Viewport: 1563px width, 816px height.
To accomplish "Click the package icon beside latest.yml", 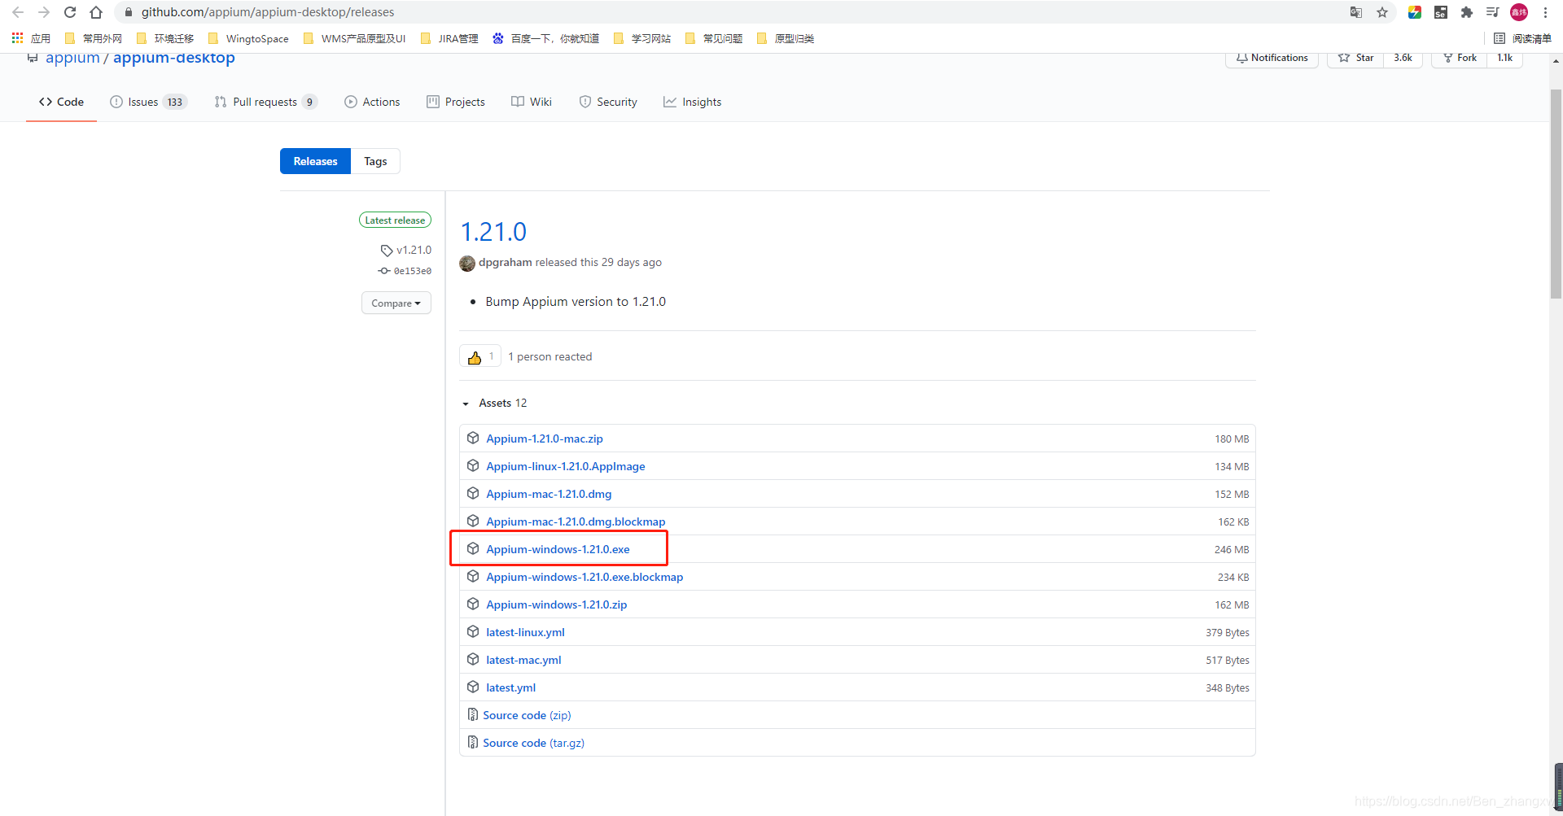I will pos(473,687).
